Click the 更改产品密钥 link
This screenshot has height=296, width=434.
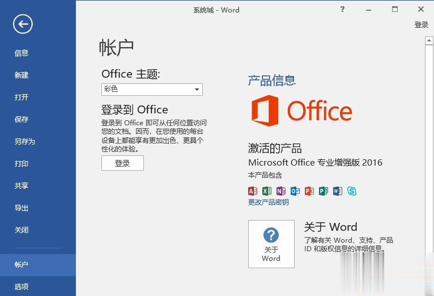(268, 202)
